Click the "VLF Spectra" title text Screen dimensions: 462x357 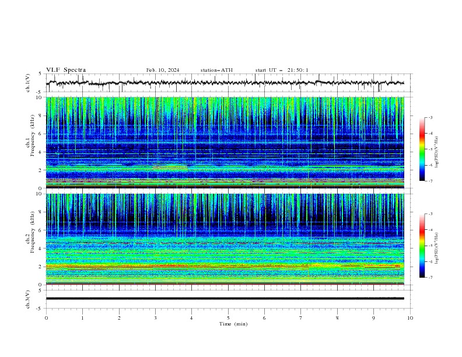pyautogui.click(x=66, y=70)
